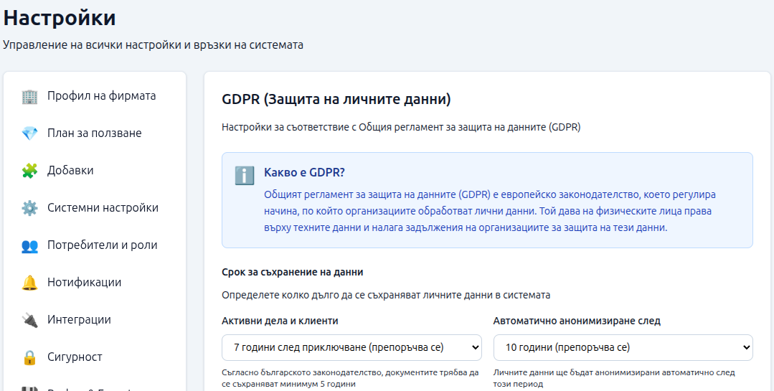Image resolution: width=774 pixels, height=391 pixels.
Task: Click the Срок за съхранение на данни heading
Action: tap(292, 272)
